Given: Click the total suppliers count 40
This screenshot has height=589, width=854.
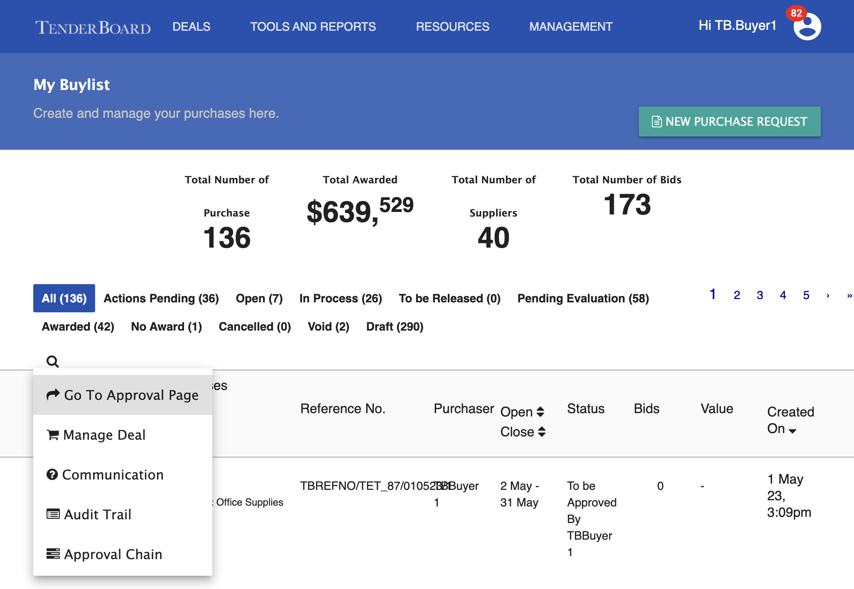Looking at the screenshot, I should pyautogui.click(x=493, y=238).
